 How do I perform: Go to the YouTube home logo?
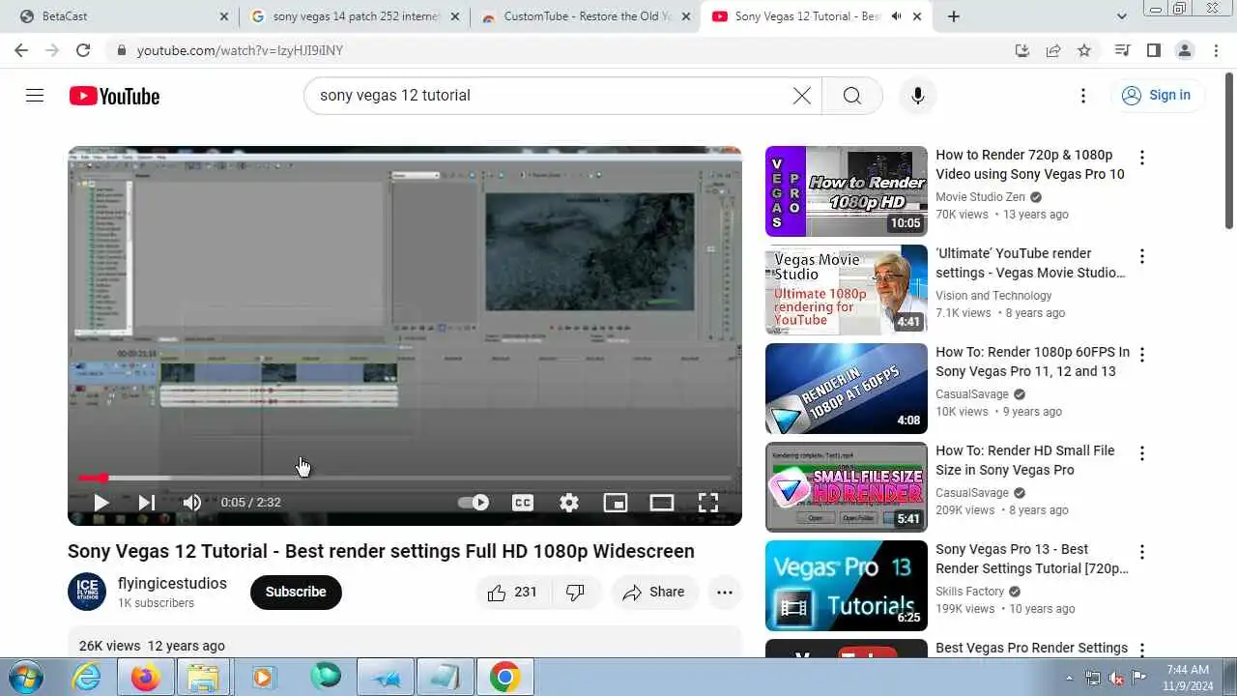(x=114, y=96)
